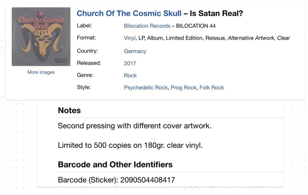Select the Prog Rock style link

click(x=183, y=88)
